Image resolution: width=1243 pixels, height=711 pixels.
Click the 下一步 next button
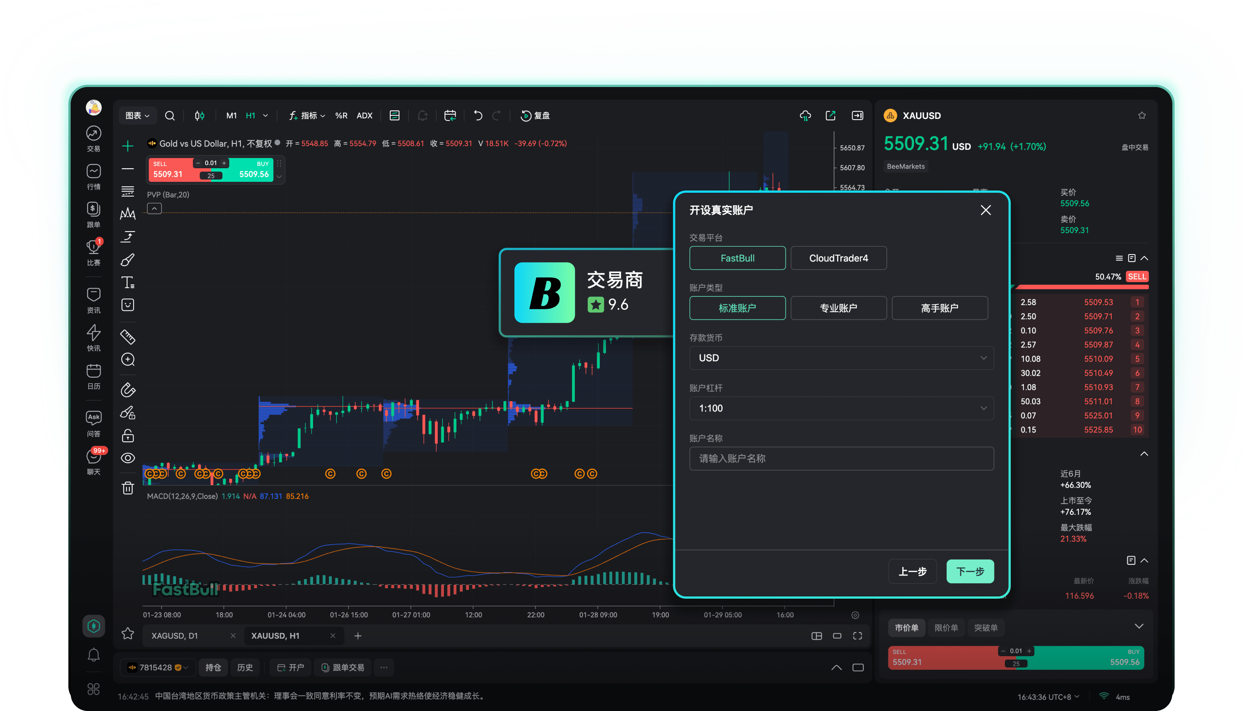coord(970,572)
